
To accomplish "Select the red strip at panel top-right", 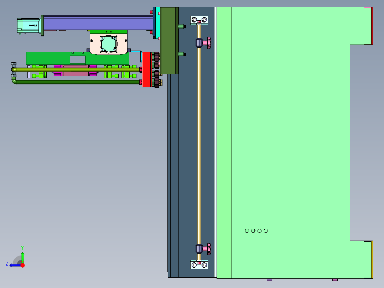I will 372,26.
